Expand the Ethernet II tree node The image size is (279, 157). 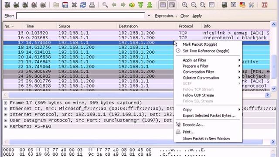(x=6, y=109)
